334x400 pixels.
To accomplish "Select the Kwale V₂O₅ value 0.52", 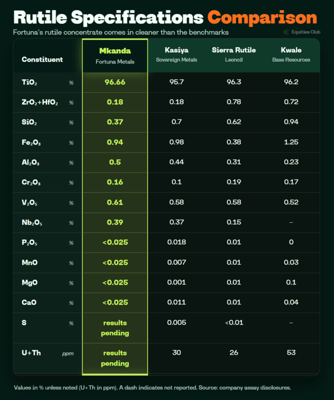I will pos(291,202).
